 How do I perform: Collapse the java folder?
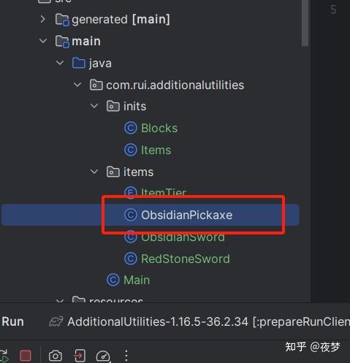coord(60,63)
